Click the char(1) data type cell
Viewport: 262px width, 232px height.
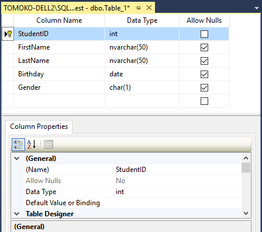(142, 87)
